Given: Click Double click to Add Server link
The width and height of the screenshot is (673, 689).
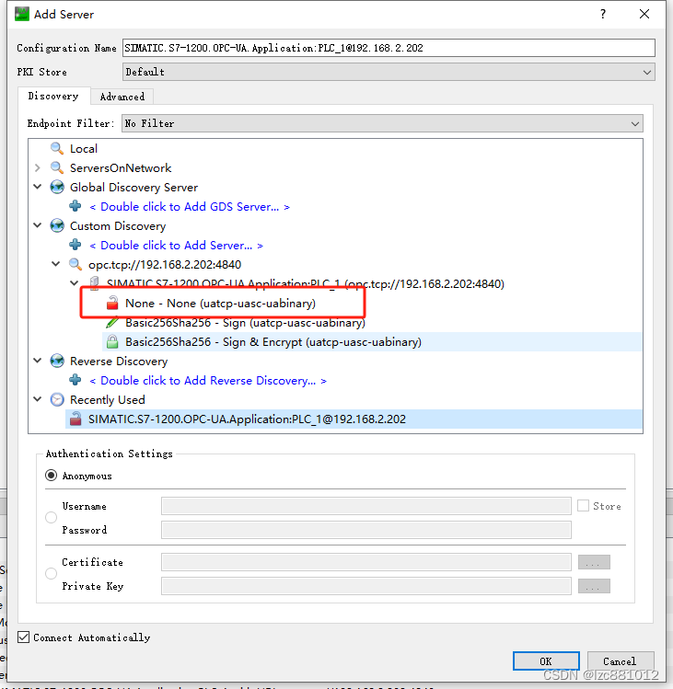Looking at the screenshot, I should (176, 246).
